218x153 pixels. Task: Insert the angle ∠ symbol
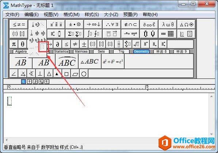coord(14,73)
